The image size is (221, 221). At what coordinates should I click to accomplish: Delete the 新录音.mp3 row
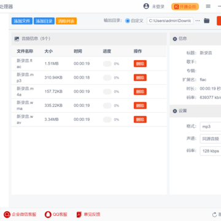tap(140, 77)
